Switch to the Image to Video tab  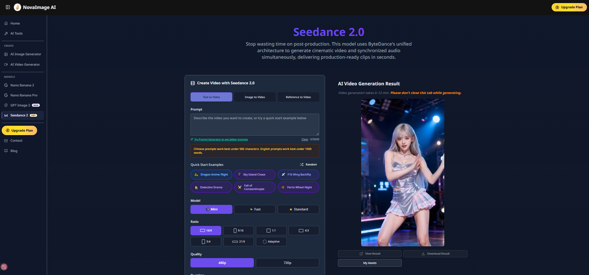(255, 97)
